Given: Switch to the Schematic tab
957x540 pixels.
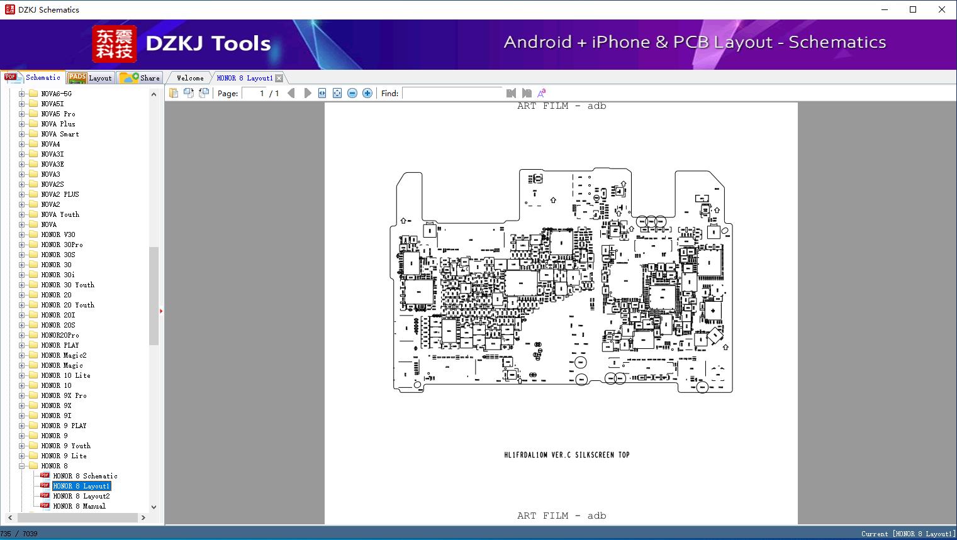Looking at the screenshot, I should click(x=33, y=77).
